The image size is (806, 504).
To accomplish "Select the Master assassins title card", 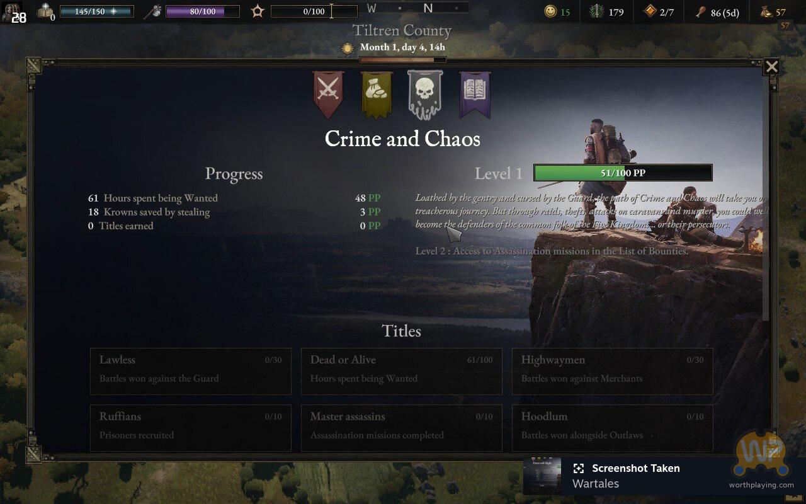I will click(x=402, y=428).
